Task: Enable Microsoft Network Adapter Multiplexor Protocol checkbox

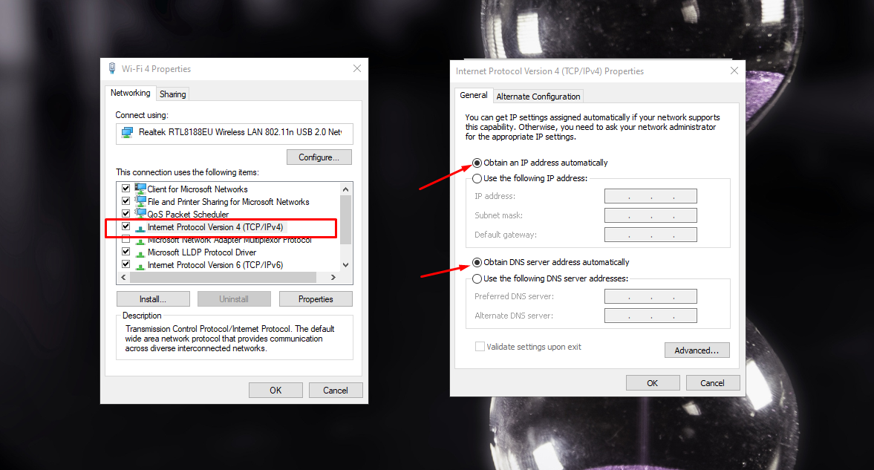Action: coord(126,239)
